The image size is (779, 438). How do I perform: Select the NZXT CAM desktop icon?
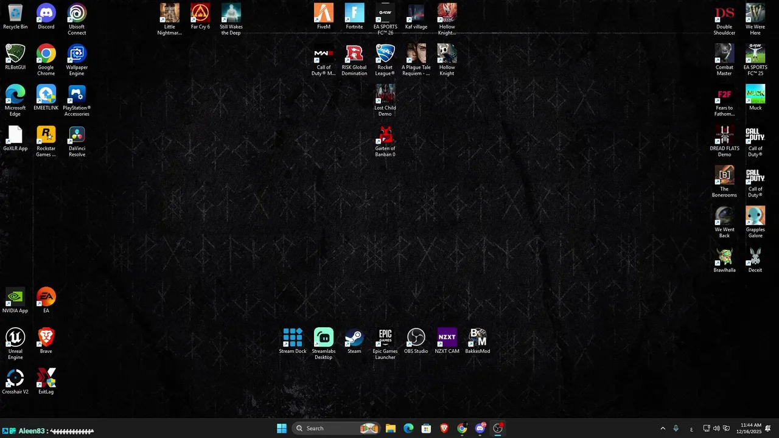click(x=447, y=341)
